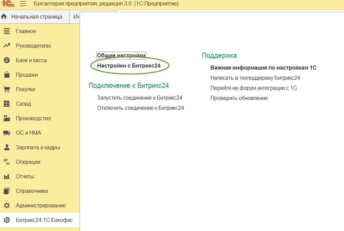344x231 pixels.
Task: Click the Покупки cart icon
Action: click(x=7, y=89)
